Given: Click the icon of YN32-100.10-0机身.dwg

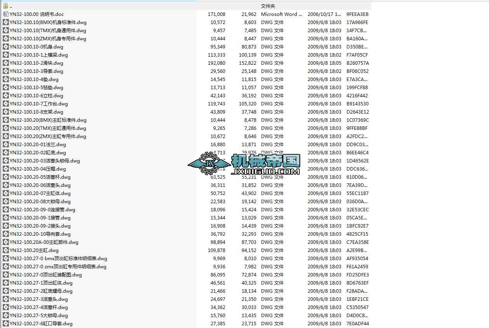Looking at the screenshot, I should coord(5,47).
